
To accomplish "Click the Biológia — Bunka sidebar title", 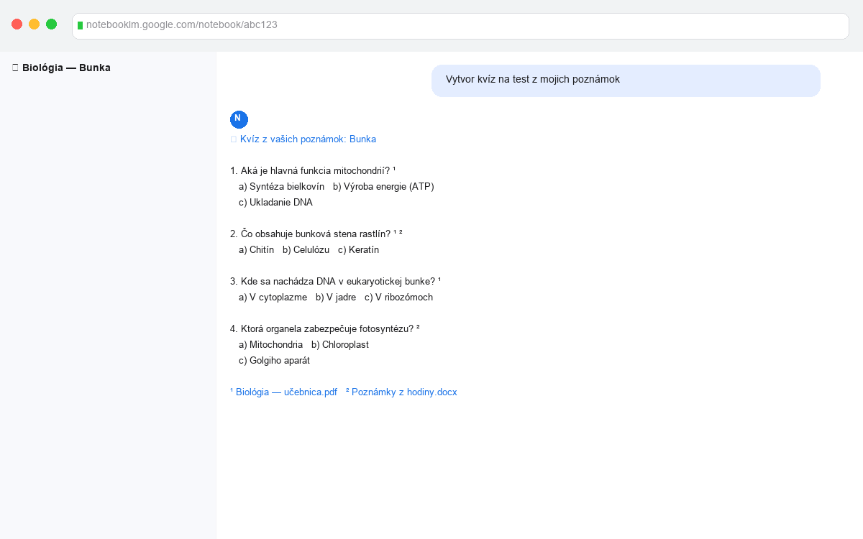I will coord(65,67).
